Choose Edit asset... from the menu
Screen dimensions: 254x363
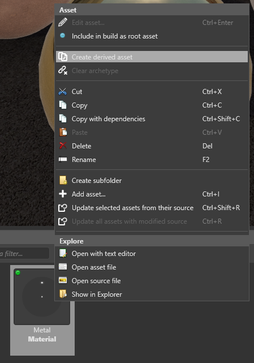click(152, 23)
